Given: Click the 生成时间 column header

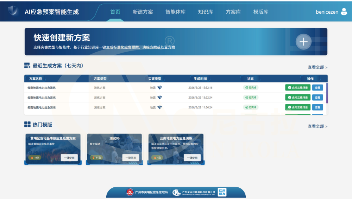Looking at the screenshot, I should tap(200, 79).
